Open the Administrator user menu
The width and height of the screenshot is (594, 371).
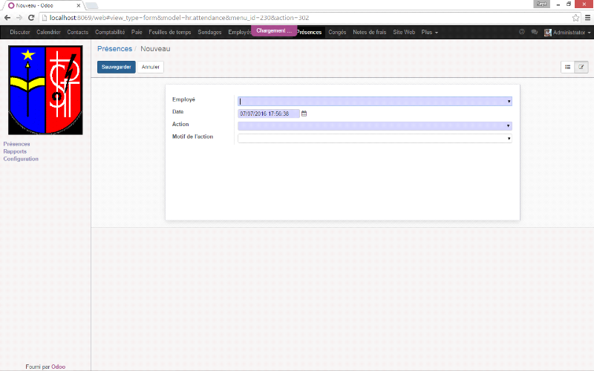point(567,33)
